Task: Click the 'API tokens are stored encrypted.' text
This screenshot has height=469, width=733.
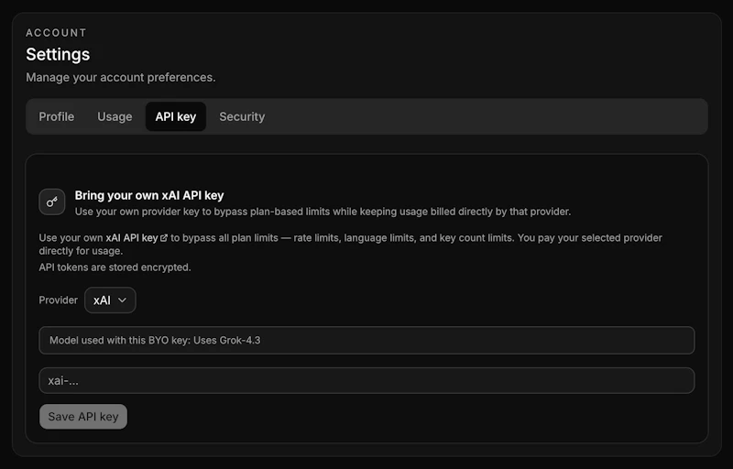Action: pyautogui.click(x=115, y=267)
